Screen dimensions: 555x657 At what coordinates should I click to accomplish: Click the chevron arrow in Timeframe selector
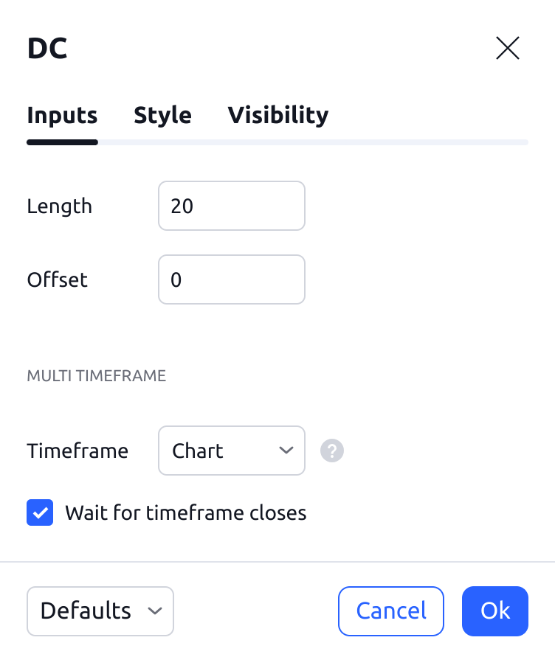286,451
